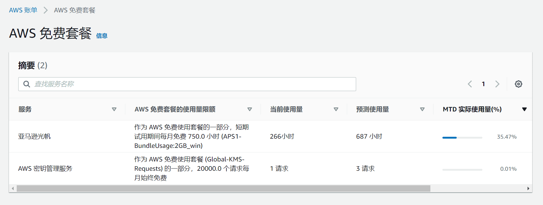Click the 服务 column header

point(25,109)
